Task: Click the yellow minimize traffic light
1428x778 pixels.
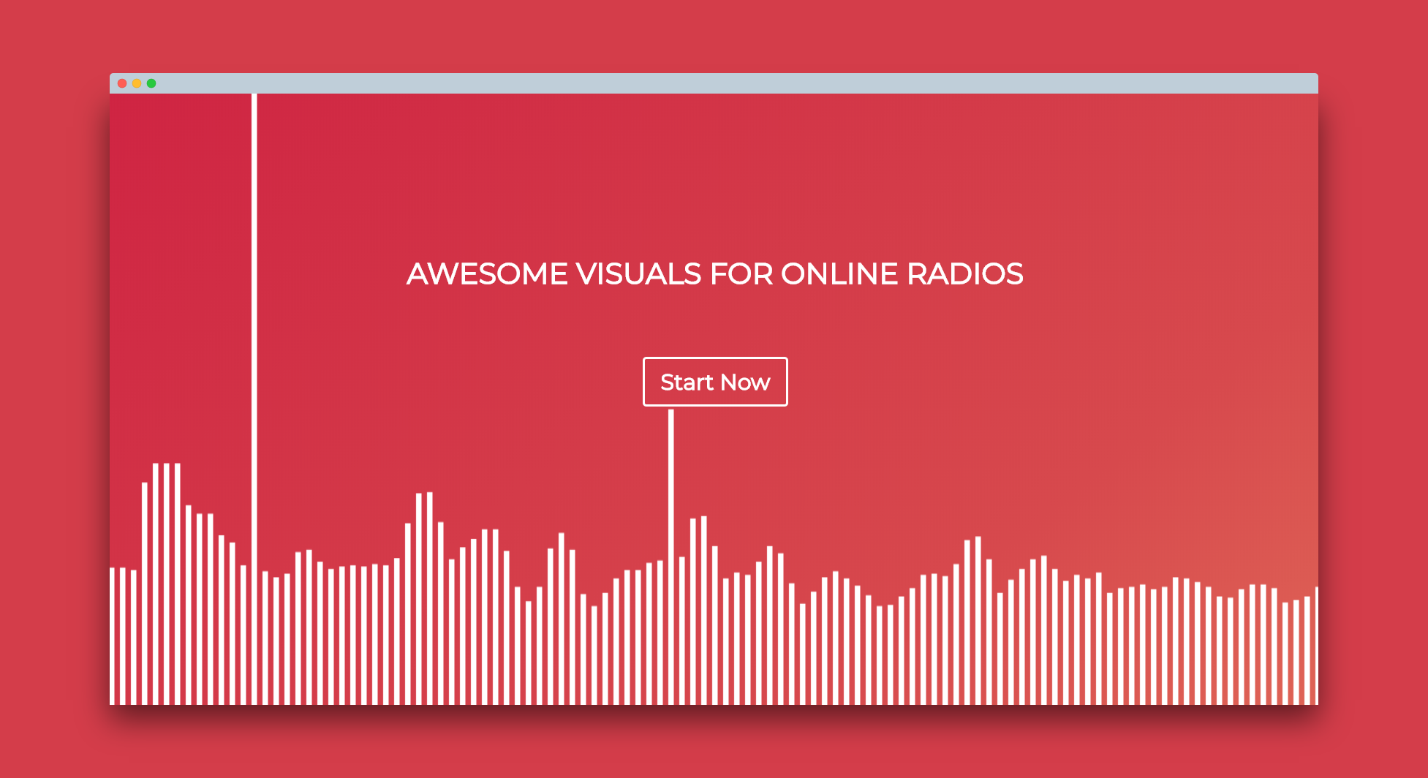Action: coord(136,83)
